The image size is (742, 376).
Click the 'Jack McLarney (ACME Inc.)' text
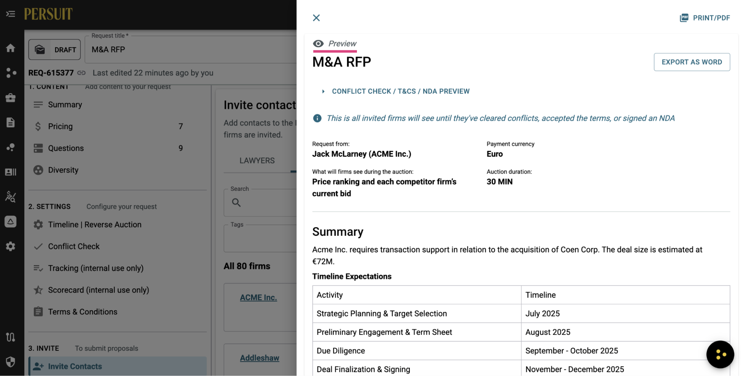pos(361,154)
